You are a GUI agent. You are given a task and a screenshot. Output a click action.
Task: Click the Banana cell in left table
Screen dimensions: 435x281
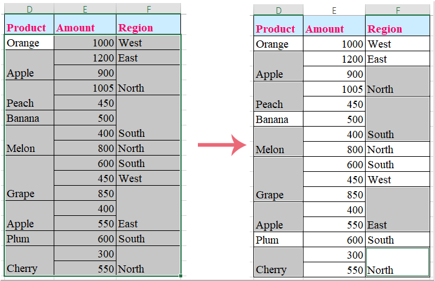[x=29, y=118]
